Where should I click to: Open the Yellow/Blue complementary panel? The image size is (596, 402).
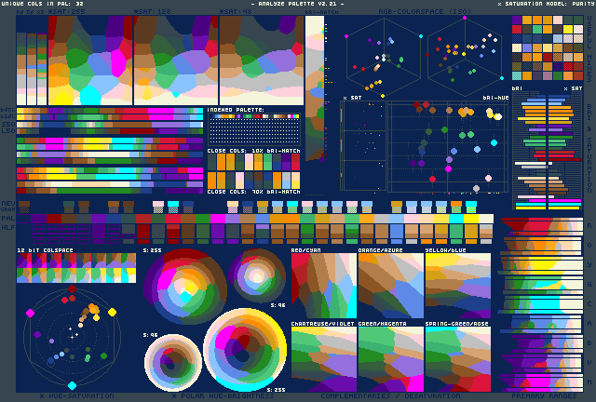457,288
